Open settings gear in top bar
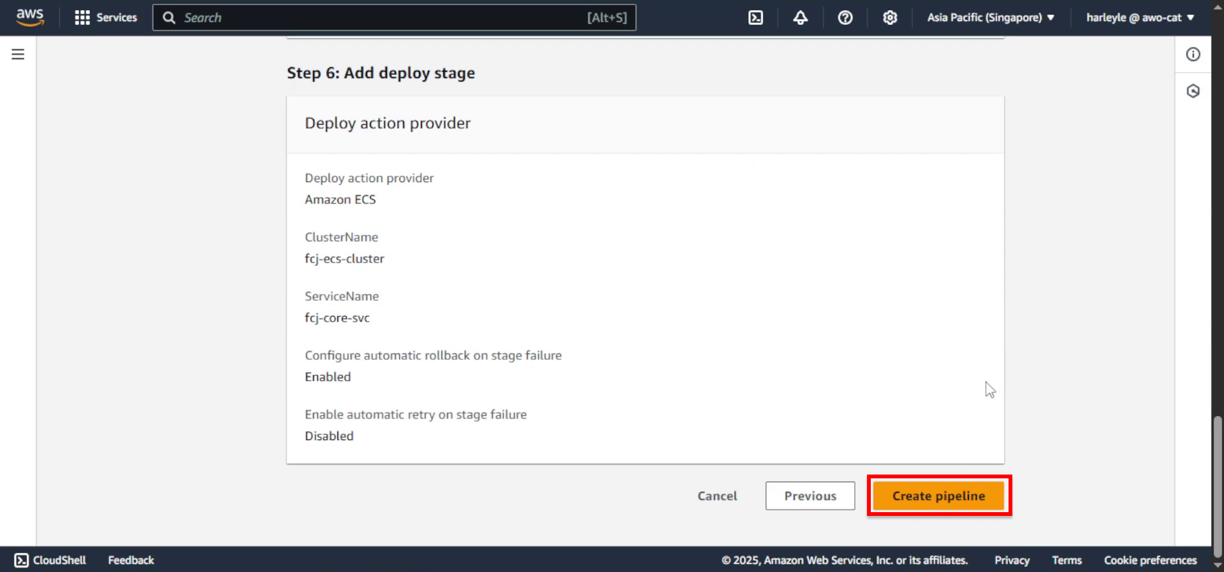The width and height of the screenshot is (1224, 572). 890,18
